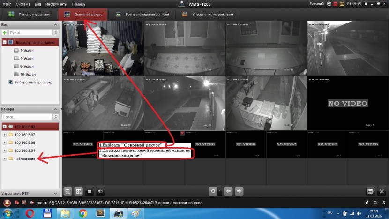Click the next page arrow button

[x=239, y=191]
